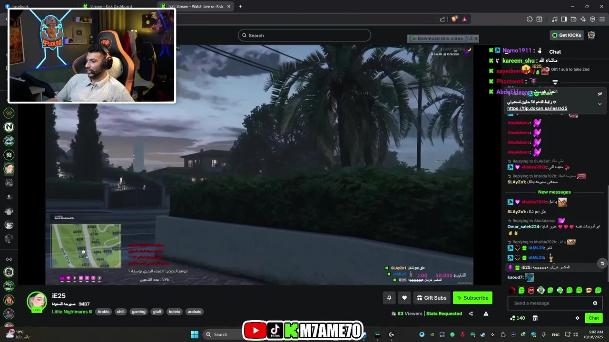The width and height of the screenshot is (609, 342).
Task: Select the boleto tag
Action: 175,312
